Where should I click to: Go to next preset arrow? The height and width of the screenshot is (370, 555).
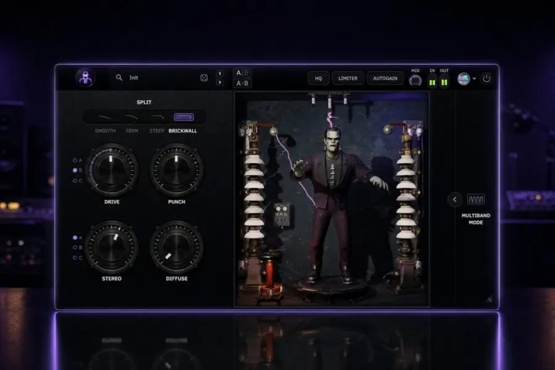point(220,82)
